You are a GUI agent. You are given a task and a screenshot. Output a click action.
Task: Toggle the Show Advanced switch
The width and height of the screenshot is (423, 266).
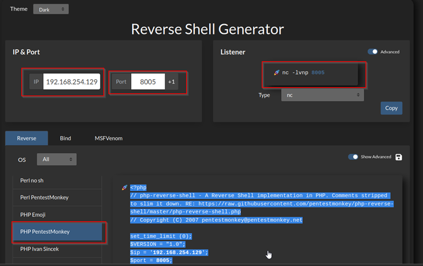[353, 157]
